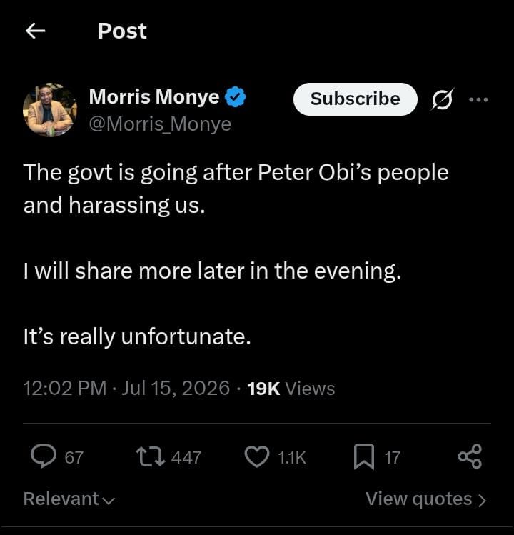
Task: Open the Morris Monye display name
Action: tap(153, 97)
